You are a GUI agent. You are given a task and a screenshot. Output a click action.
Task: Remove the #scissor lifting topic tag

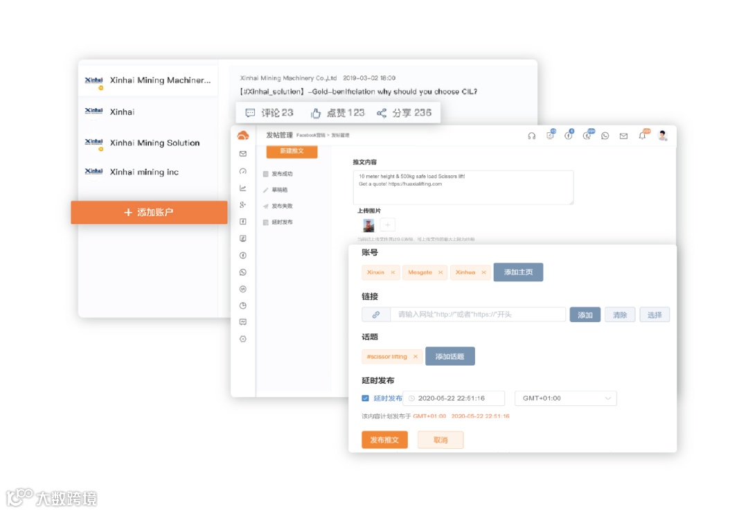pos(415,356)
